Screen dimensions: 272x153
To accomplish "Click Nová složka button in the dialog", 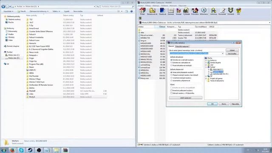I will click(x=232, y=54).
